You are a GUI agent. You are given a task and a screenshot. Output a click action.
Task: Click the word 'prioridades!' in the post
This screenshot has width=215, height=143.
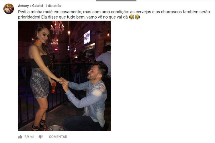(29, 17)
